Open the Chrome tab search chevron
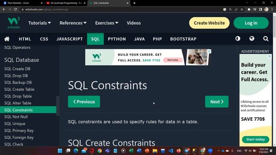Image resolution: width=276 pixels, height=155 pixels. pyautogui.click(x=247, y=3)
